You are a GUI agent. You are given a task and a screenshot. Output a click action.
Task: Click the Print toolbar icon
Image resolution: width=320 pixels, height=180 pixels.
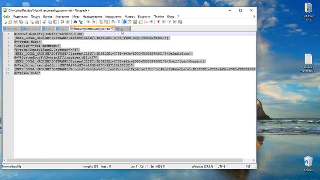point(37,22)
